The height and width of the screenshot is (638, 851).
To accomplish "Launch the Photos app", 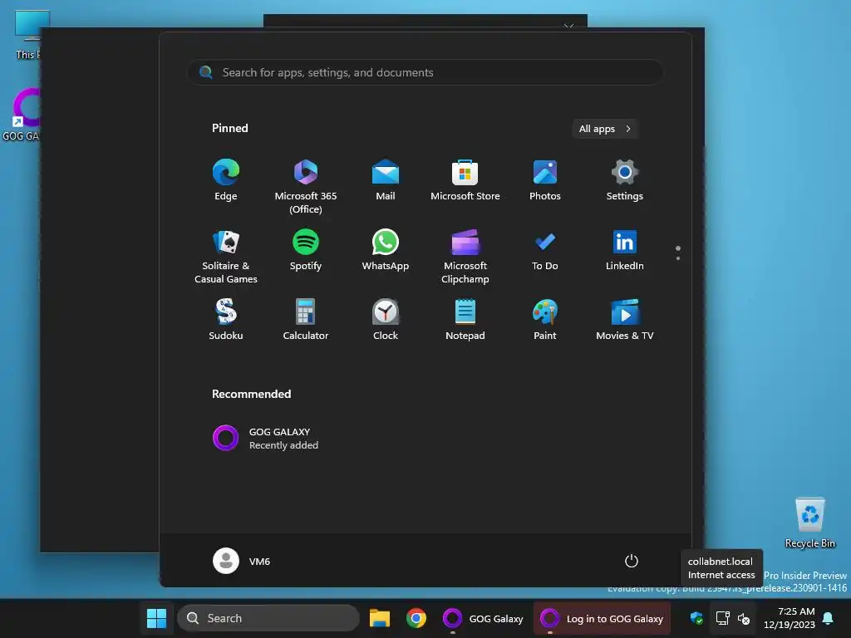I will pos(545,180).
